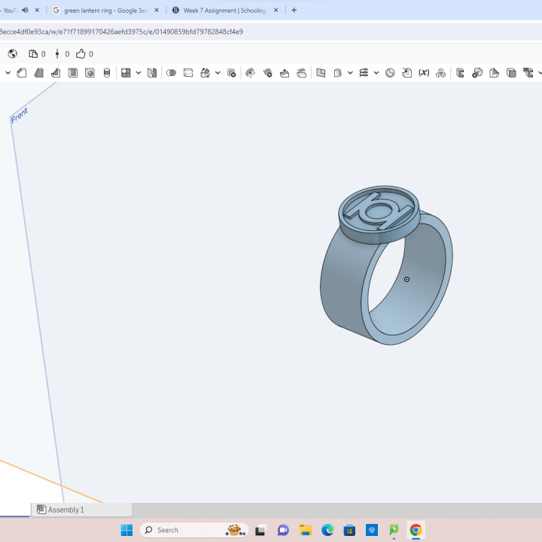Screen dimensions: 542x542
Task: Select the Variable (x) tool
Action: [x=424, y=73]
